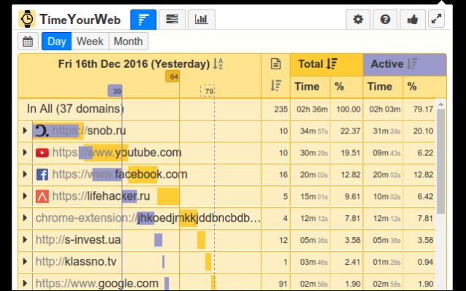Expand the snob.ru domain row
The width and height of the screenshot is (466, 291).
[25, 131]
